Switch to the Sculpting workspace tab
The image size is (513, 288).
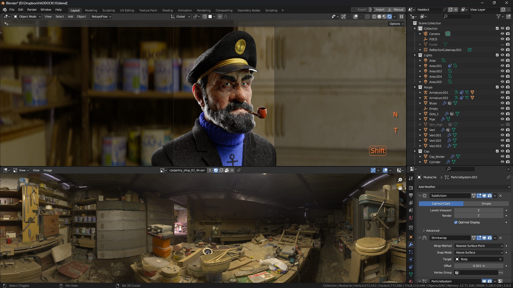(109, 10)
